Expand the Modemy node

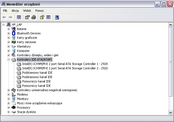click(8, 94)
